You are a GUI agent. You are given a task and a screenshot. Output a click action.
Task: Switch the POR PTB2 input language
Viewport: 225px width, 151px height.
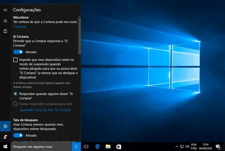click(x=194, y=147)
